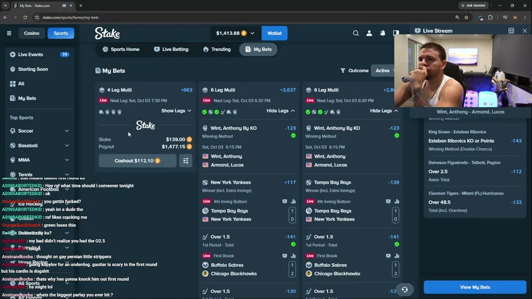Click the +963 odds on 4 Leg Multi

pos(186,90)
